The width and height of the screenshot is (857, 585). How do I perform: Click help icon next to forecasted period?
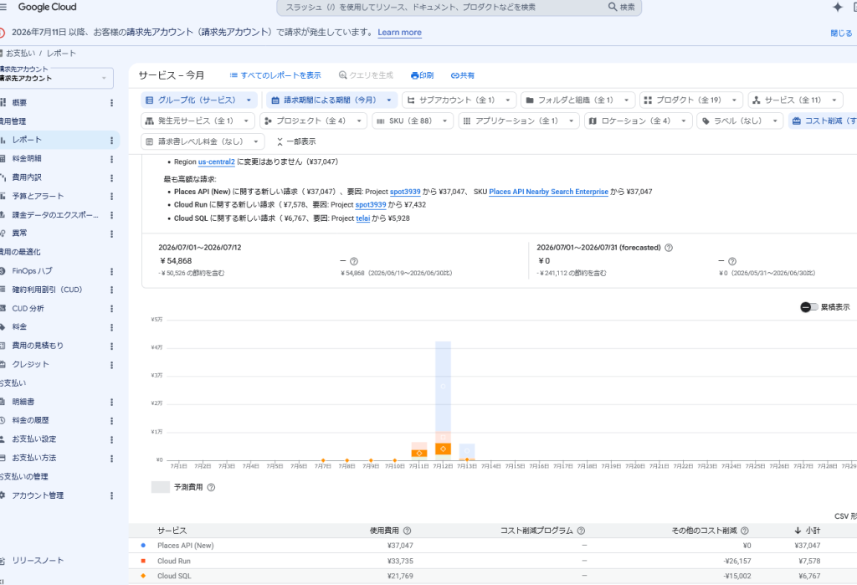[x=669, y=248]
